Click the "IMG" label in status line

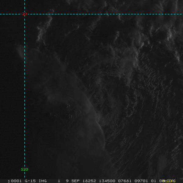click(43, 181)
